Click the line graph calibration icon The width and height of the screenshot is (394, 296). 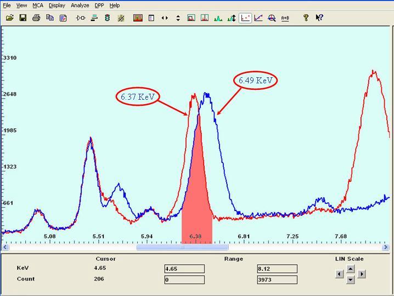point(258,18)
